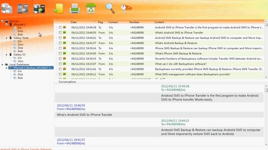The width and height of the screenshot is (268, 150).
Task: Select the Local Databases node
Action: (19, 65)
